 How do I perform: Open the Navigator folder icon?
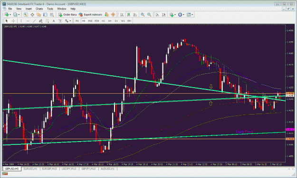tap(38, 15)
